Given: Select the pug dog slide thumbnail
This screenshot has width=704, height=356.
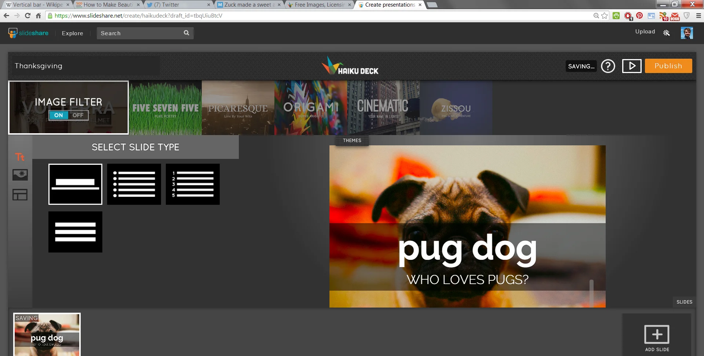Looking at the screenshot, I should (47, 334).
